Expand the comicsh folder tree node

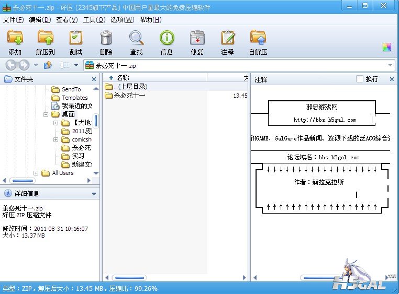tap(56, 140)
